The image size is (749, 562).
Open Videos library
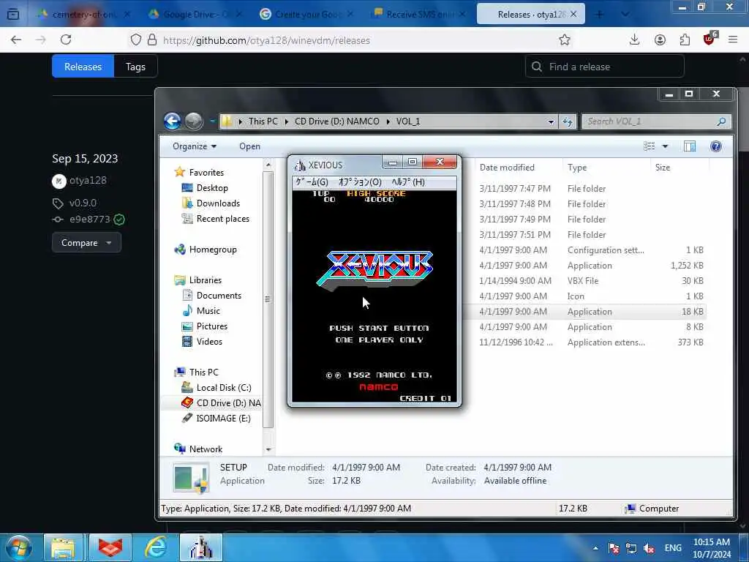point(209,341)
